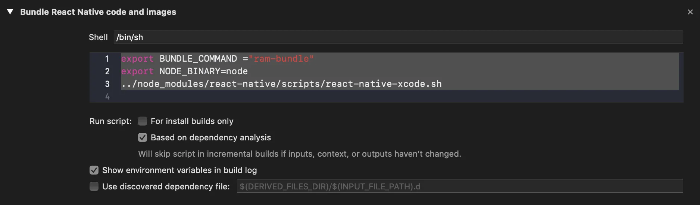Click the export keyword on line 2
Image resolution: width=700 pixels, height=205 pixels.
point(137,71)
